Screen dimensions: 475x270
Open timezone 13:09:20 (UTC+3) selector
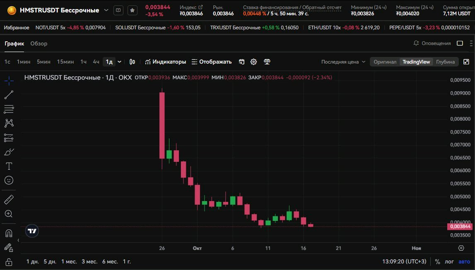click(x=404, y=262)
